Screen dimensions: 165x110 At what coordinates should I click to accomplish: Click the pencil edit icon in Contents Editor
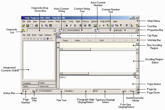tap(51, 39)
